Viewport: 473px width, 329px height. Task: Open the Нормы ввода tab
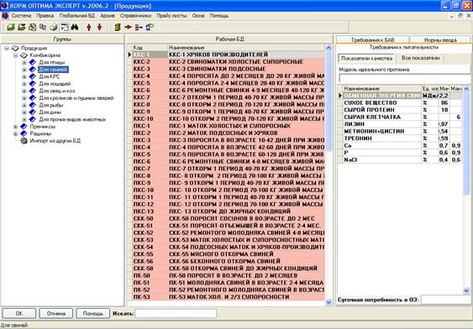click(x=440, y=39)
